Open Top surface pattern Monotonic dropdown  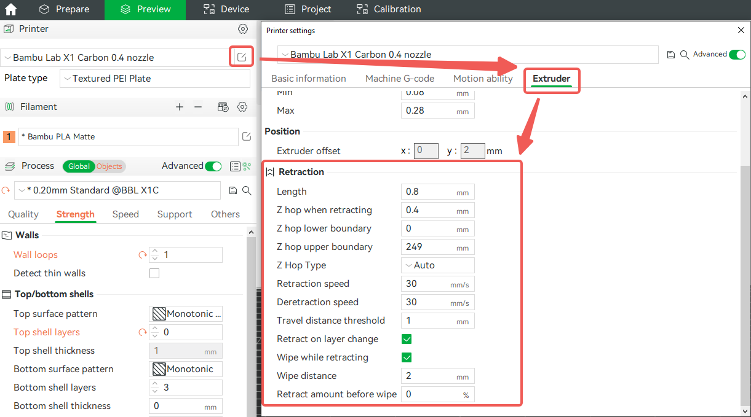click(186, 314)
